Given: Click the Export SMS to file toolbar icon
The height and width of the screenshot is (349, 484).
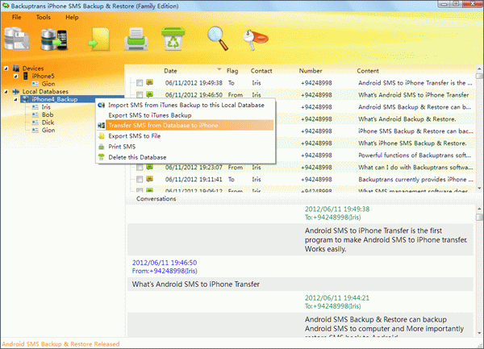Looking at the screenshot, I should 99,39.
